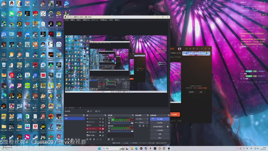Image resolution: width=268 pixels, height=151 pixels.
Task: Toggle visibility of highlighted 文本 (GDI+) 3 source
Action: tap(100, 129)
